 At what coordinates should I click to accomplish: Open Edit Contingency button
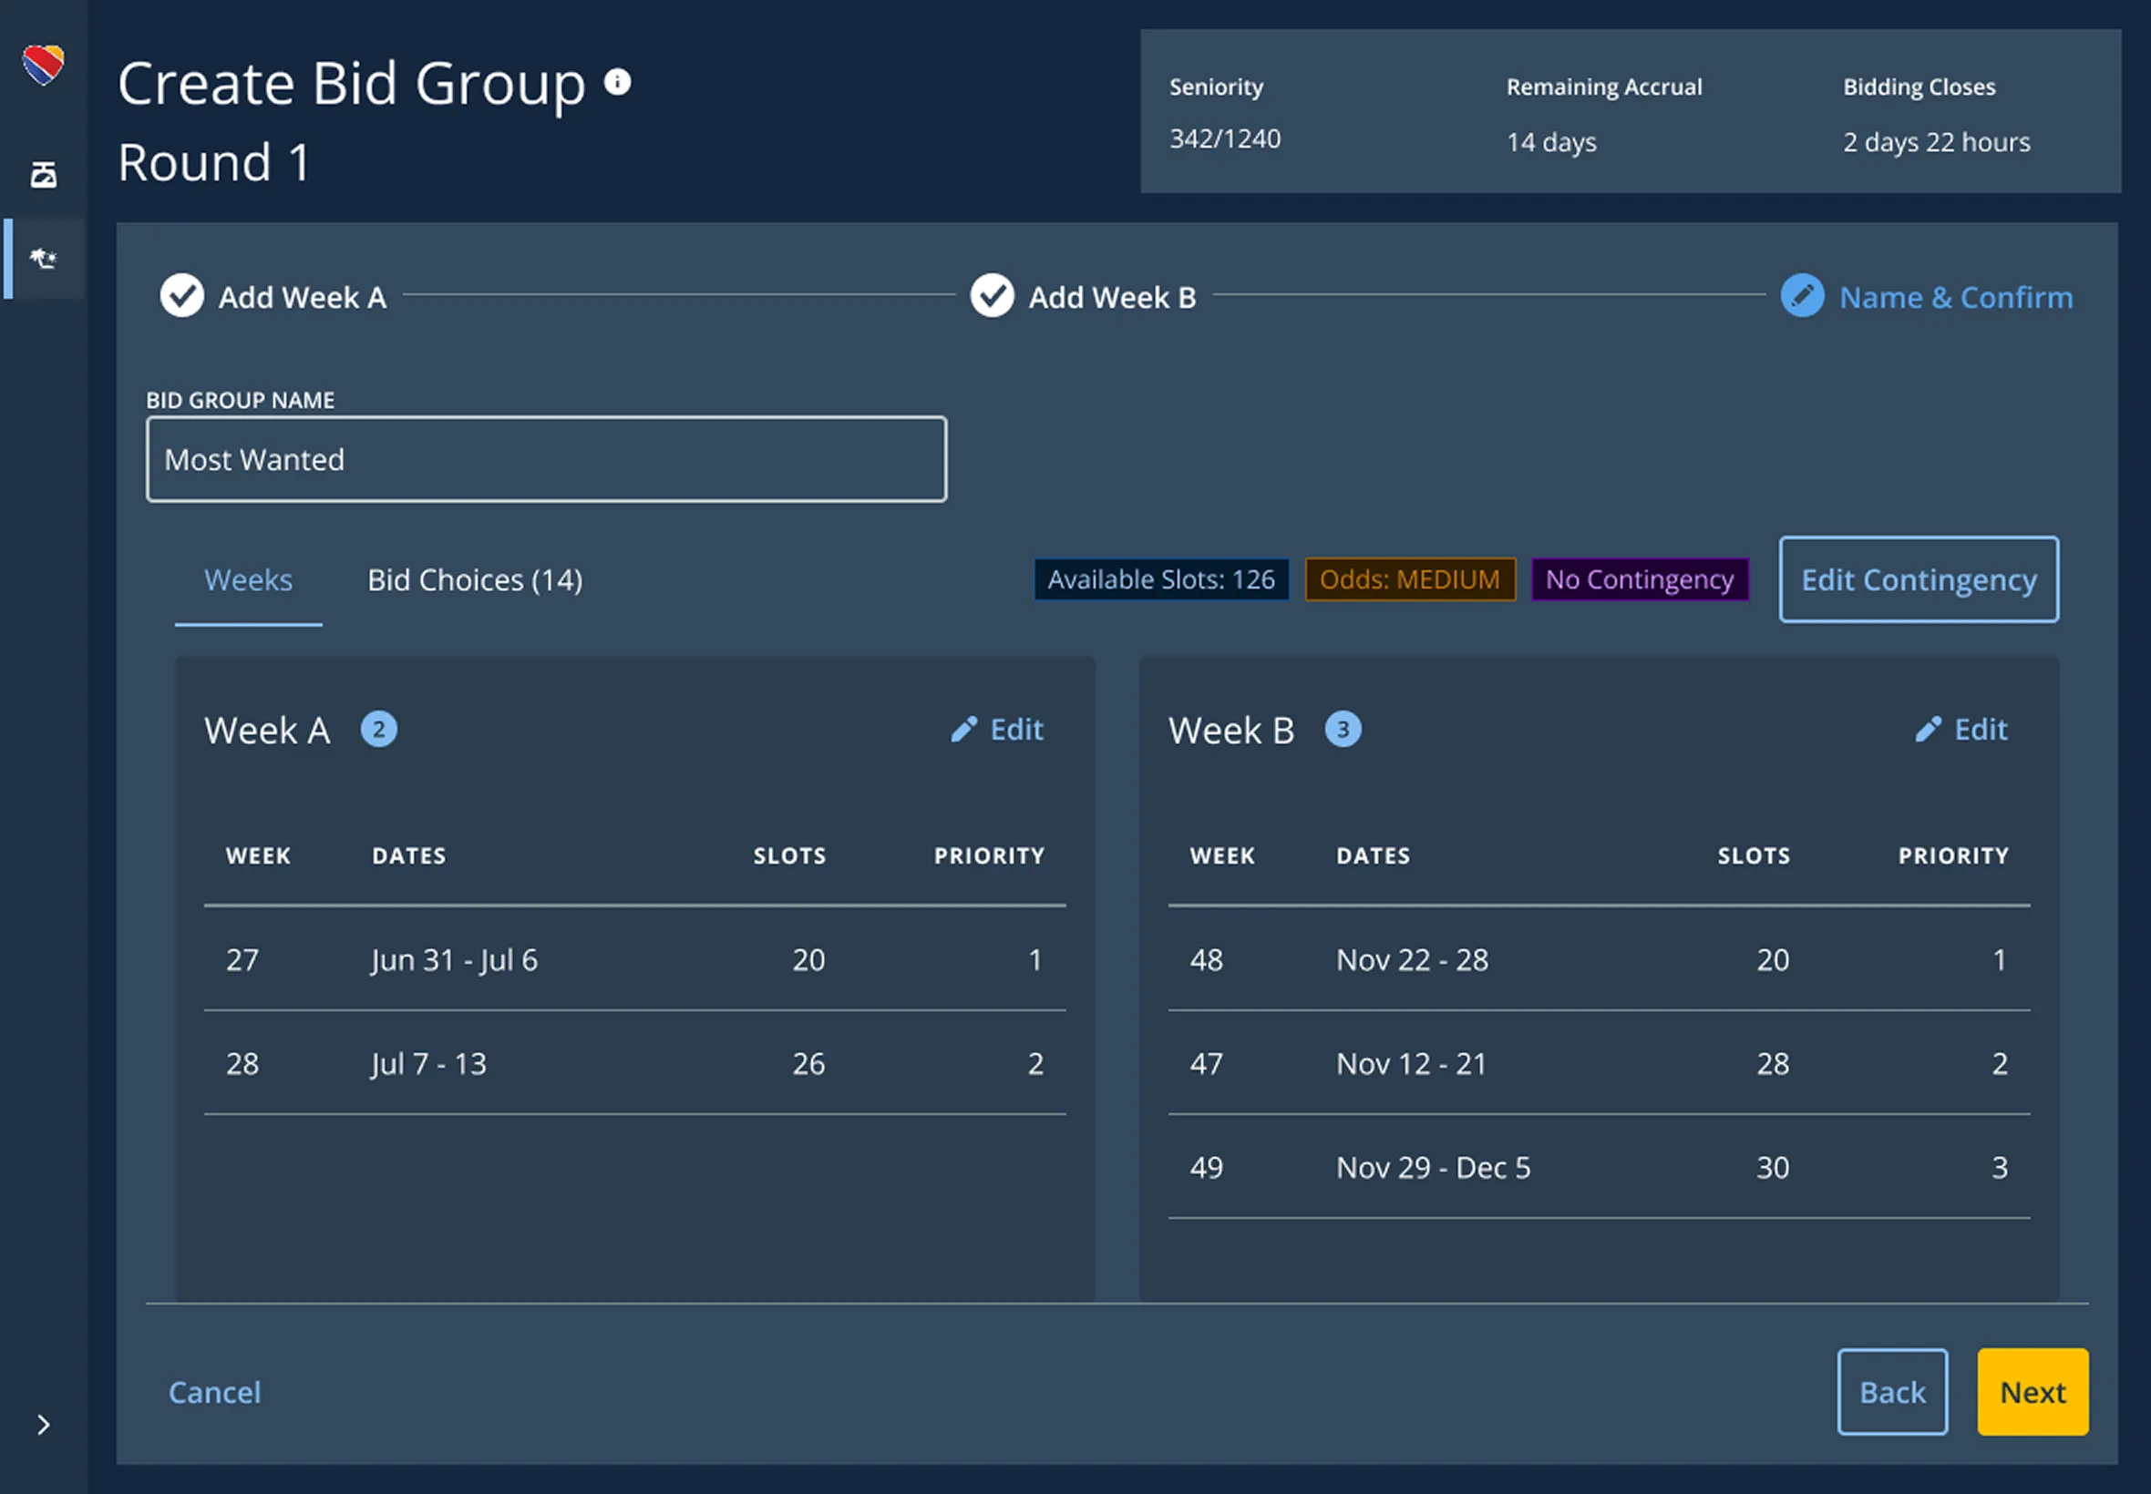click(1919, 579)
